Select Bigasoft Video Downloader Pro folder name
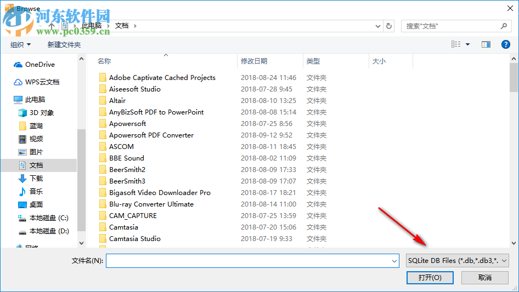Image resolution: width=519 pixels, height=292 pixels. pyautogui.click(x=160, y=193)
